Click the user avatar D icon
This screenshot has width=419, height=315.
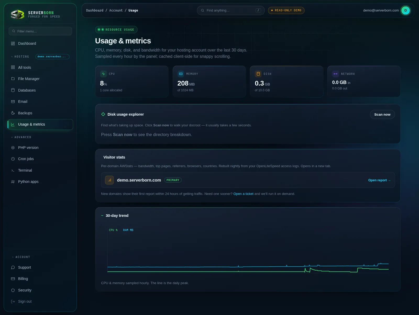[x=406, y=10]
